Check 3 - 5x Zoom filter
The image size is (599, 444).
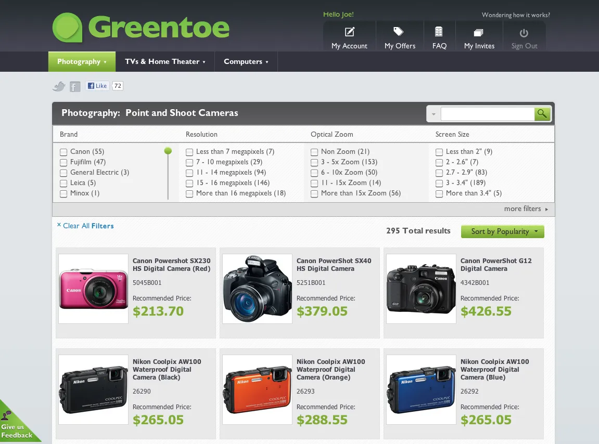point(314,162)
